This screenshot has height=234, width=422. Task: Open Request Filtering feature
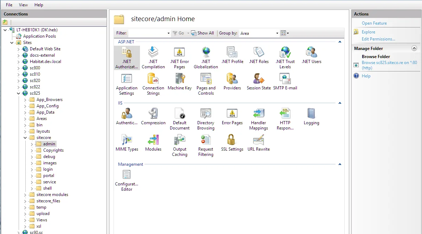pyautogui.click(x=206, y=145)
